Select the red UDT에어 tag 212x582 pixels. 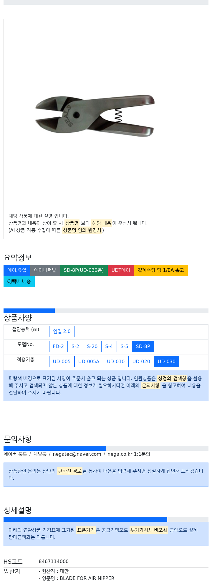coord(121,270)
